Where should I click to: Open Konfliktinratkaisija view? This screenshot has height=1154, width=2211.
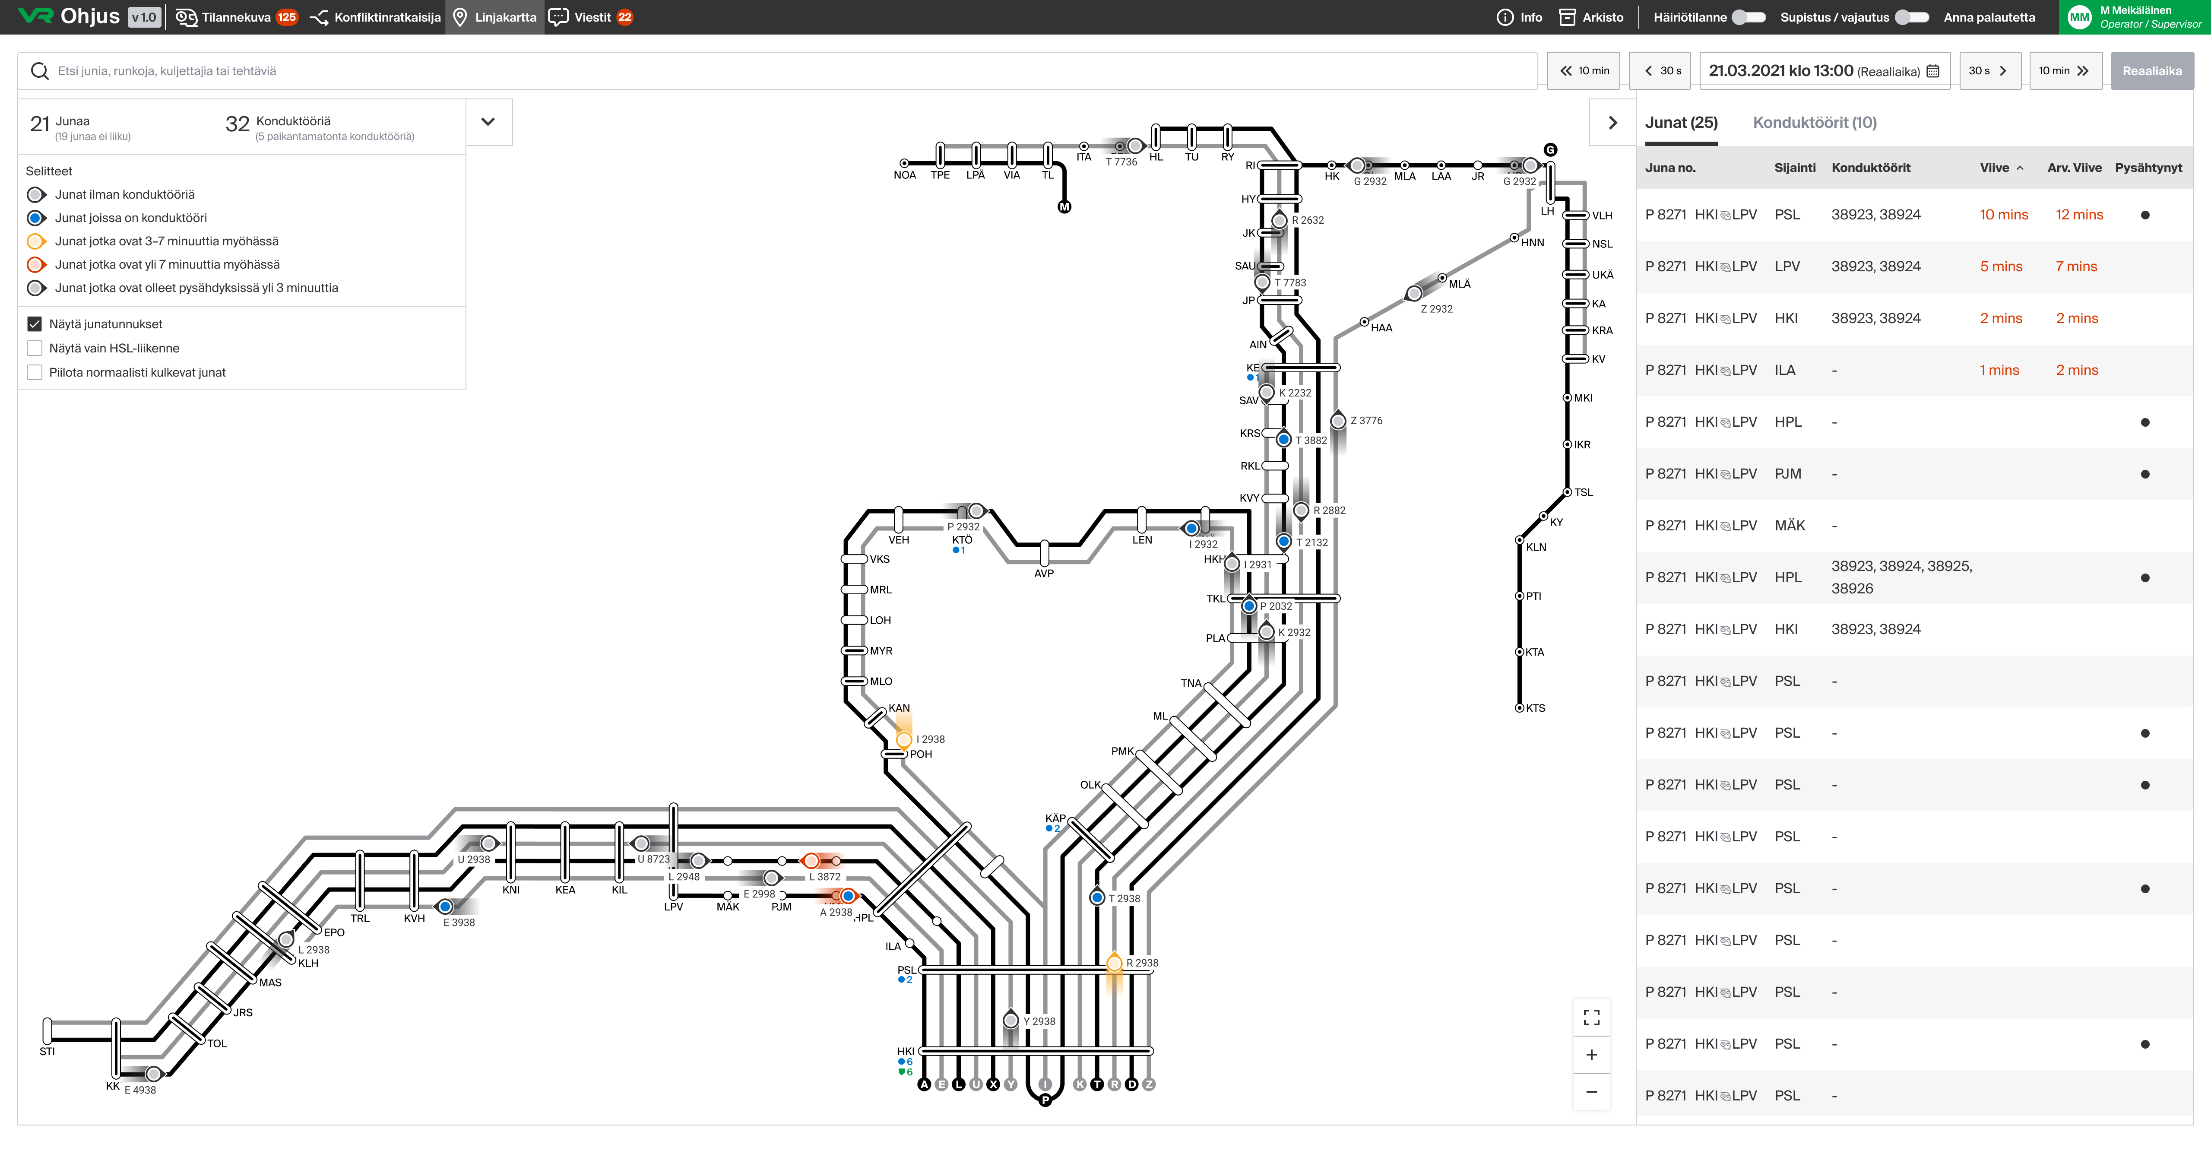coord(375,17)
